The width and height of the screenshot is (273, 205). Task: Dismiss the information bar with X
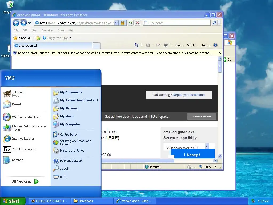220,53
